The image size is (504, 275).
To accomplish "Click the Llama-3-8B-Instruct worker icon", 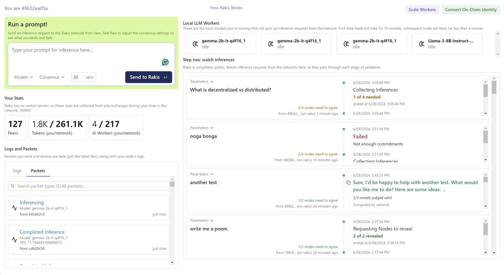I will coord(422,44).
